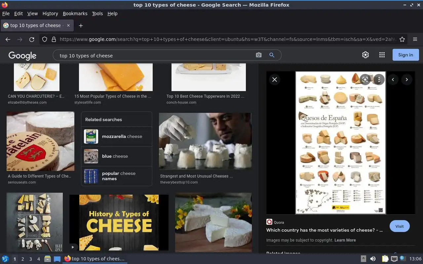Click the Quora source icon
Image resolution: width=423 pixels, height=264 pixels.
(x=269, y=222)
